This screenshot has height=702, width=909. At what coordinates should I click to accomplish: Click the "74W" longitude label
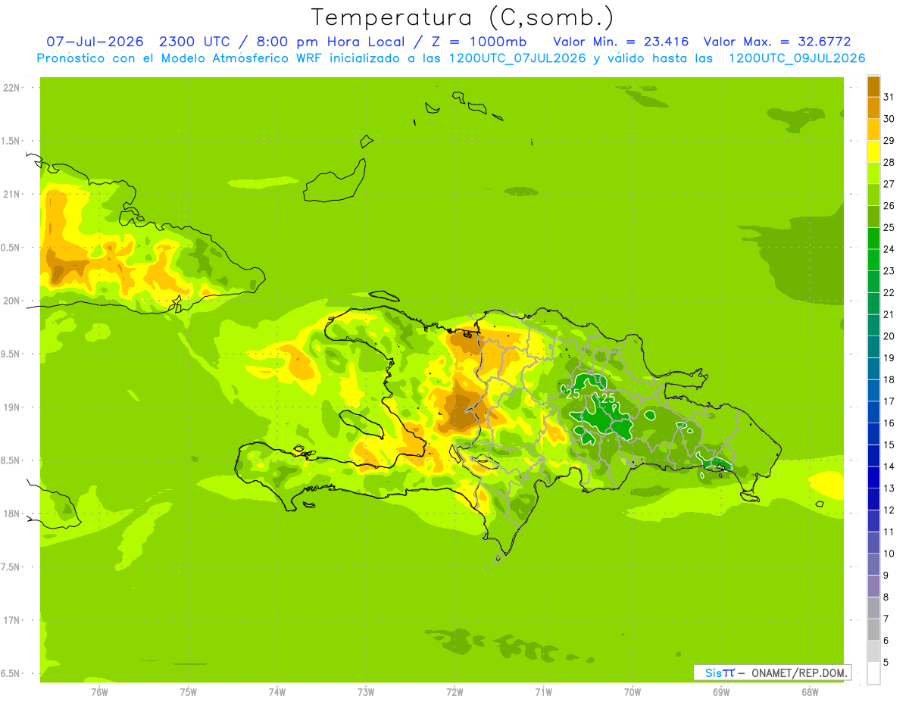(x=276, y=691)
